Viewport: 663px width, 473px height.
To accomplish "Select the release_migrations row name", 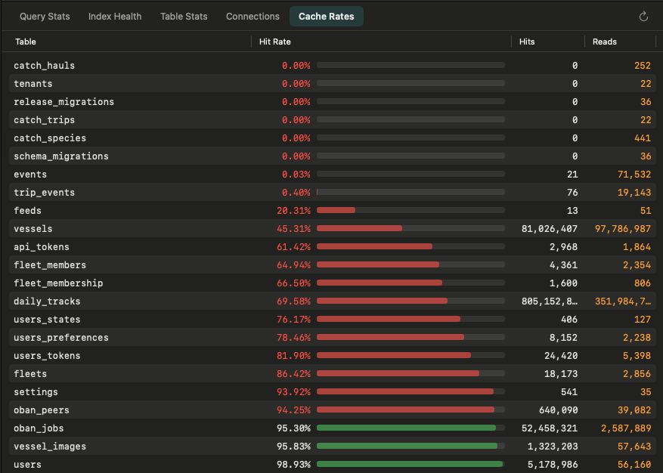I will click(x=64, y=102).
